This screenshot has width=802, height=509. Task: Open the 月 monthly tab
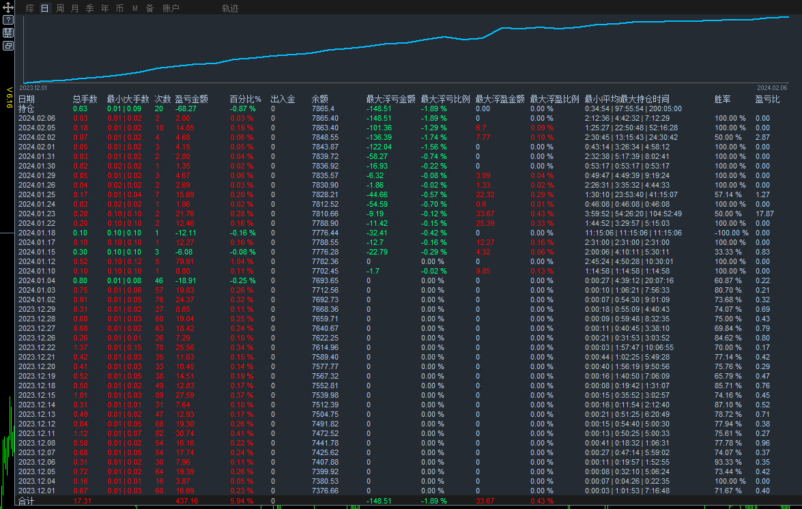pyautogui.click(x=75, y=9)
